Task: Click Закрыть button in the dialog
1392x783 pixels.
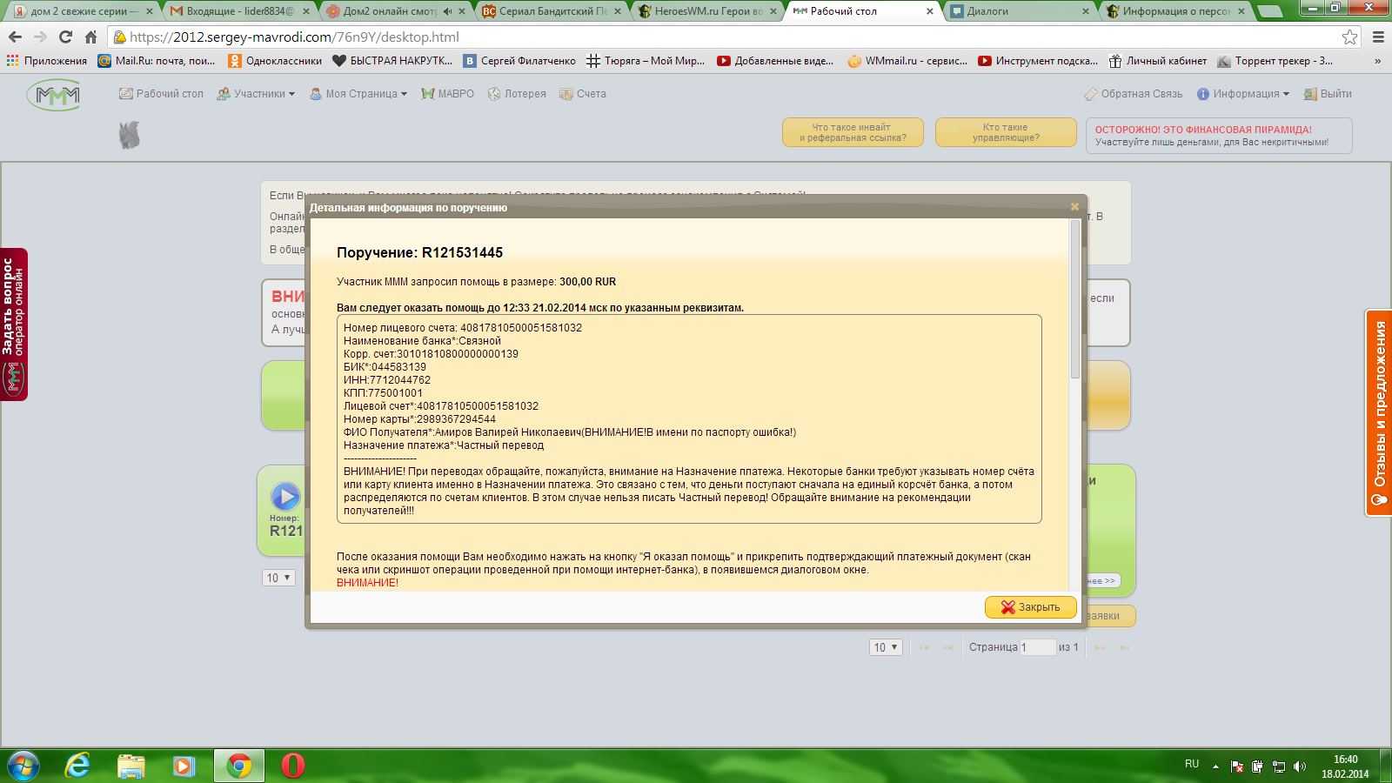Action: pos(1031,607)
